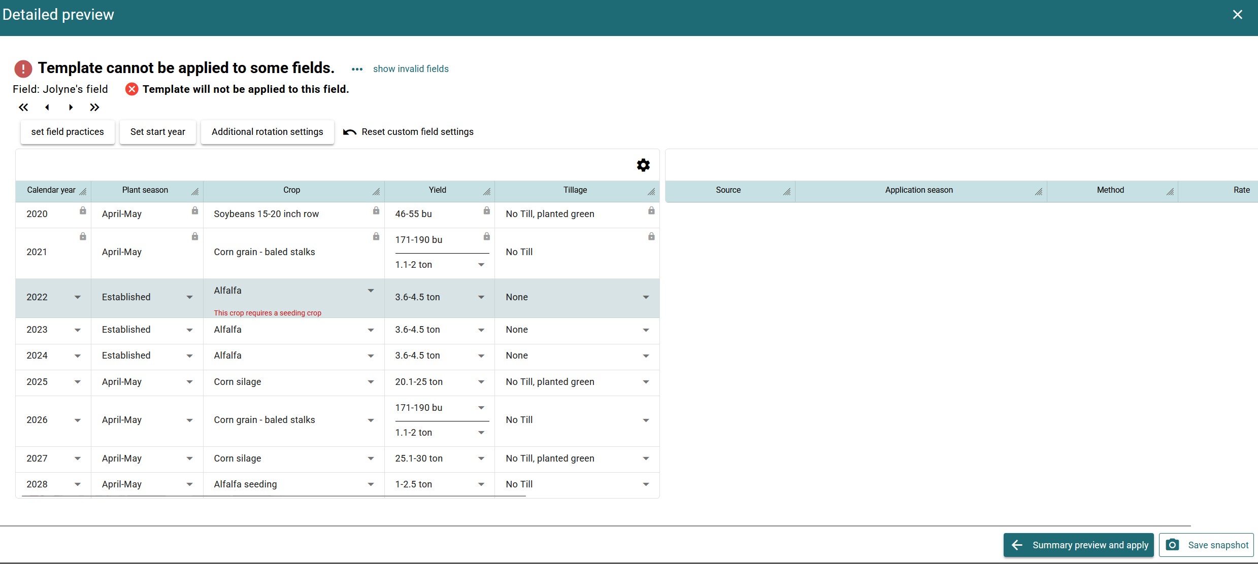Close the Detailed preview dialog
This screenshot has height=564, width=1258.
[x=1237, y=15]
